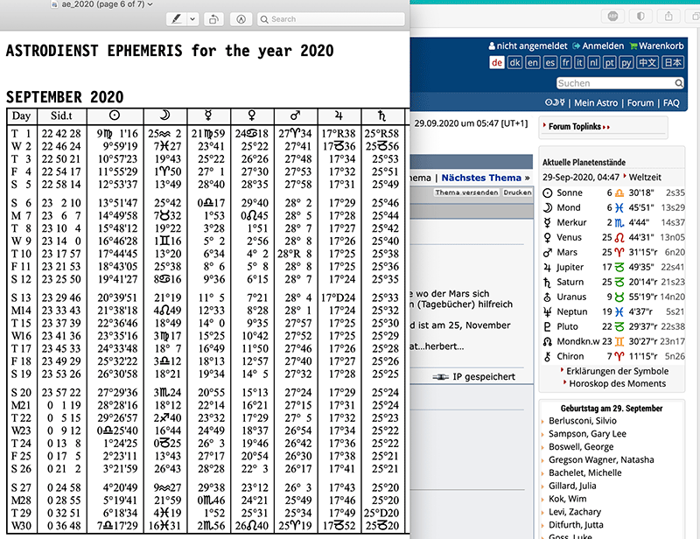Open Levi, Zachary birthday entry

tap(575, 511)
